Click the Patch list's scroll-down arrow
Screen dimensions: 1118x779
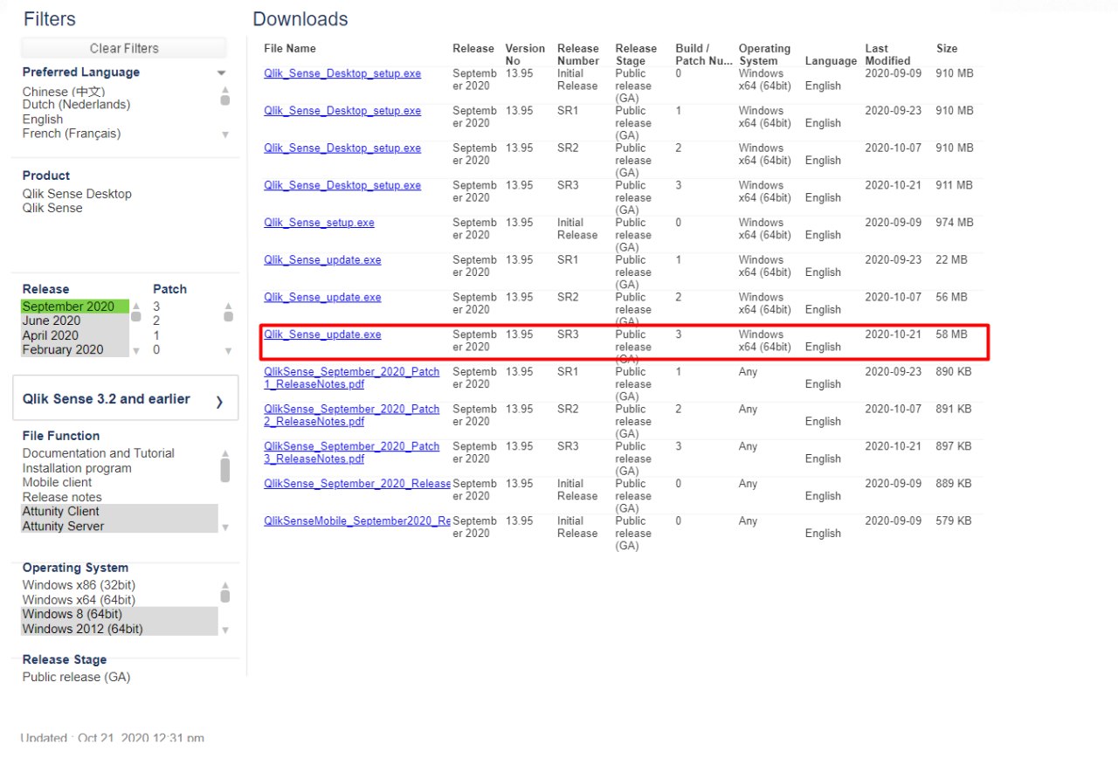tap(228, 351)
